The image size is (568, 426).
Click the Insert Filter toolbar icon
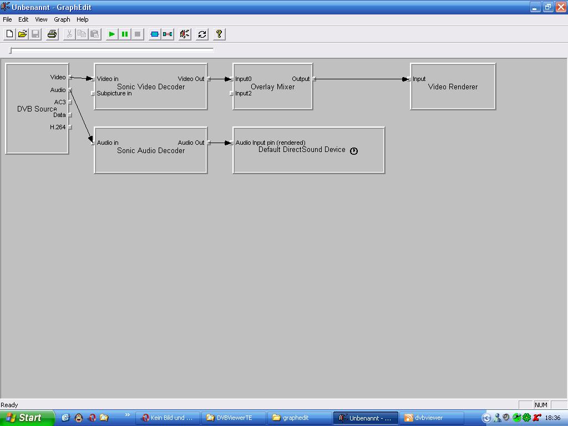click(x=155, y=34)
